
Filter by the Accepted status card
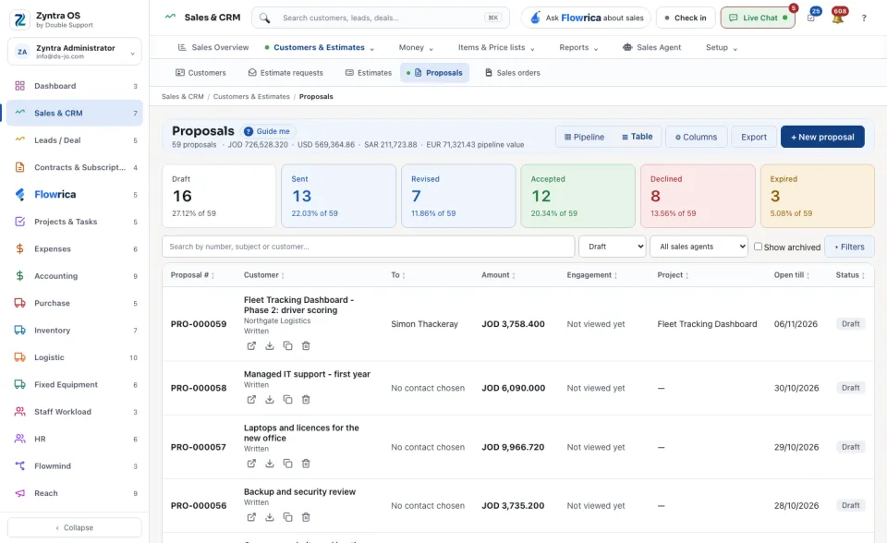coord(577,197)
